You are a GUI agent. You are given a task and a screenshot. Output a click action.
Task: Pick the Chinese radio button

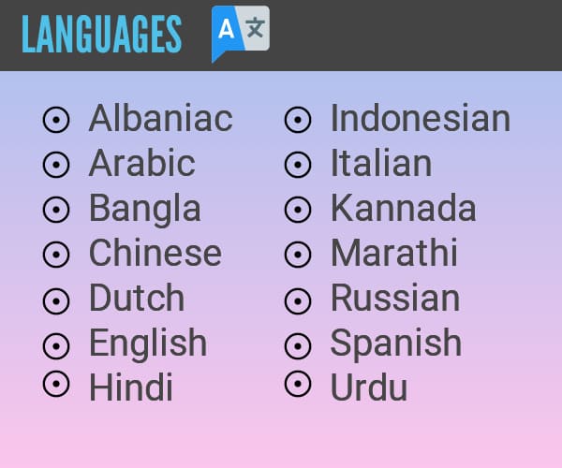(56, 255)
